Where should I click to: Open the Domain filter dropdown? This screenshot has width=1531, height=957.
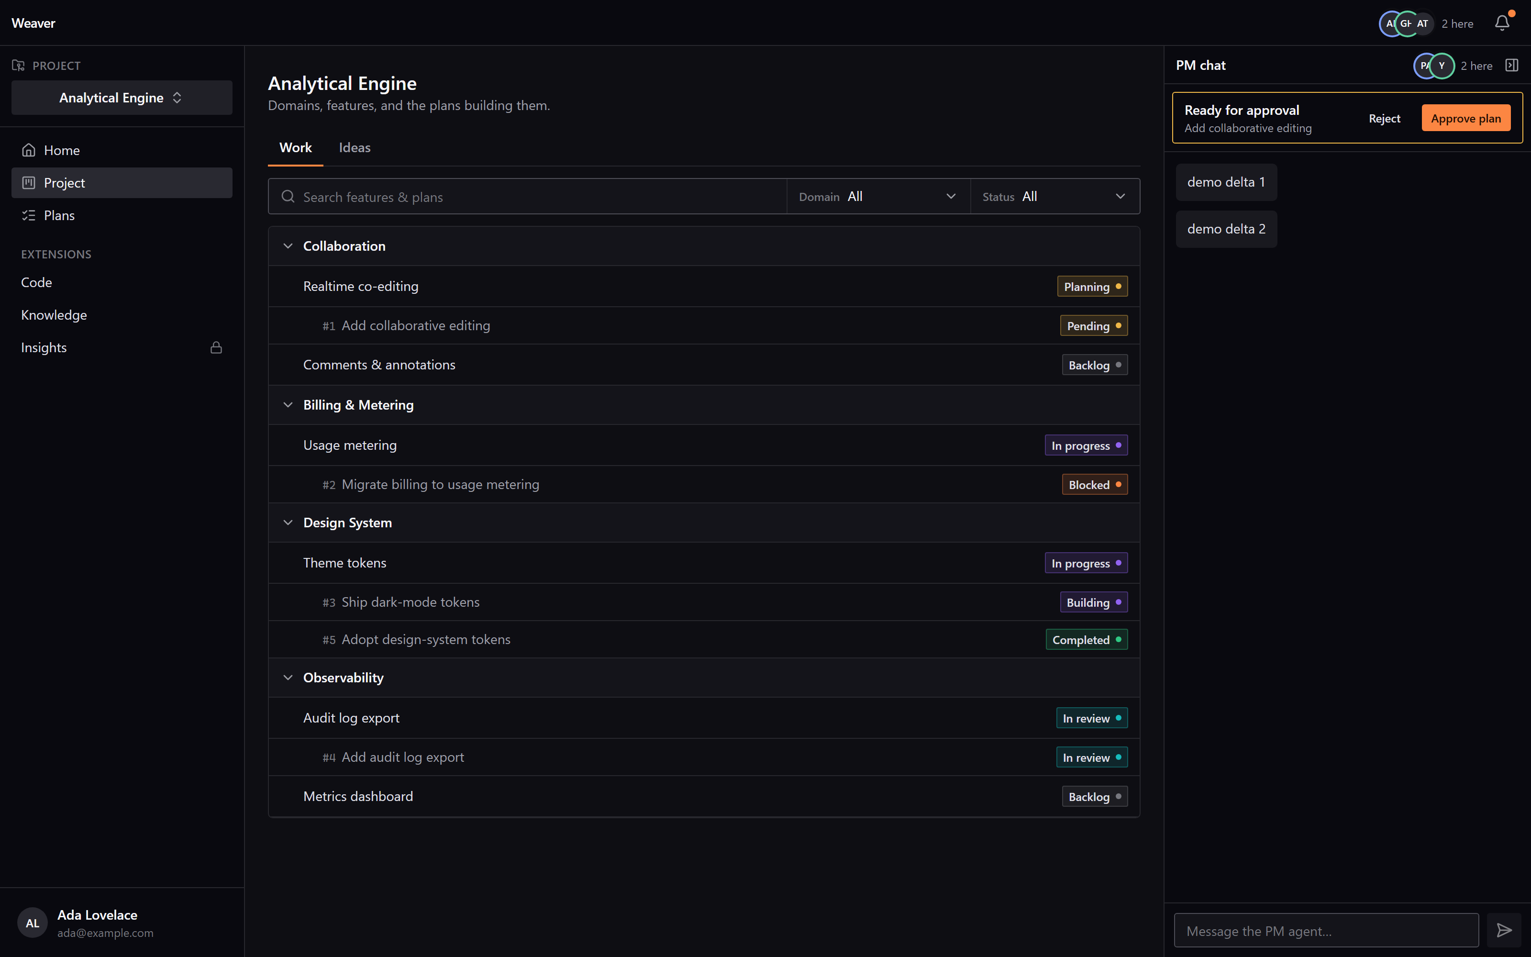(x=878, y=196)
